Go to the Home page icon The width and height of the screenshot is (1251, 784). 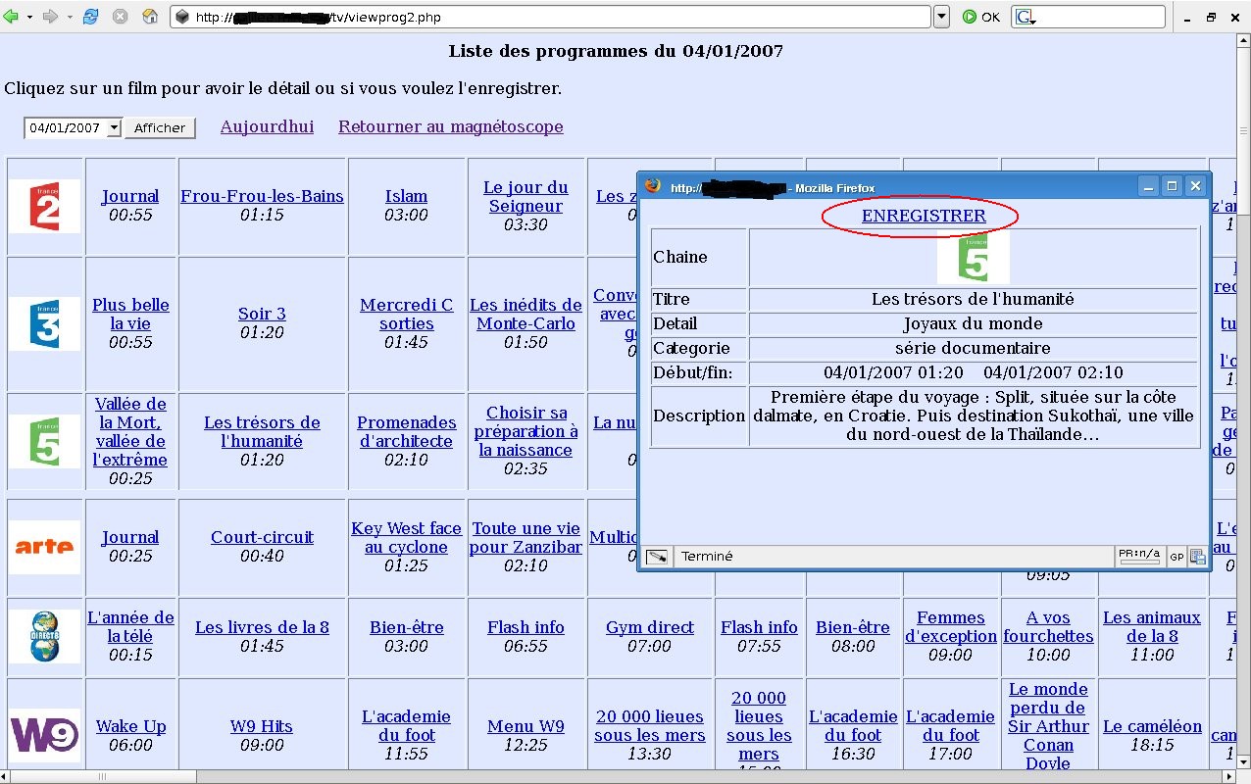(x=150, y=17)
